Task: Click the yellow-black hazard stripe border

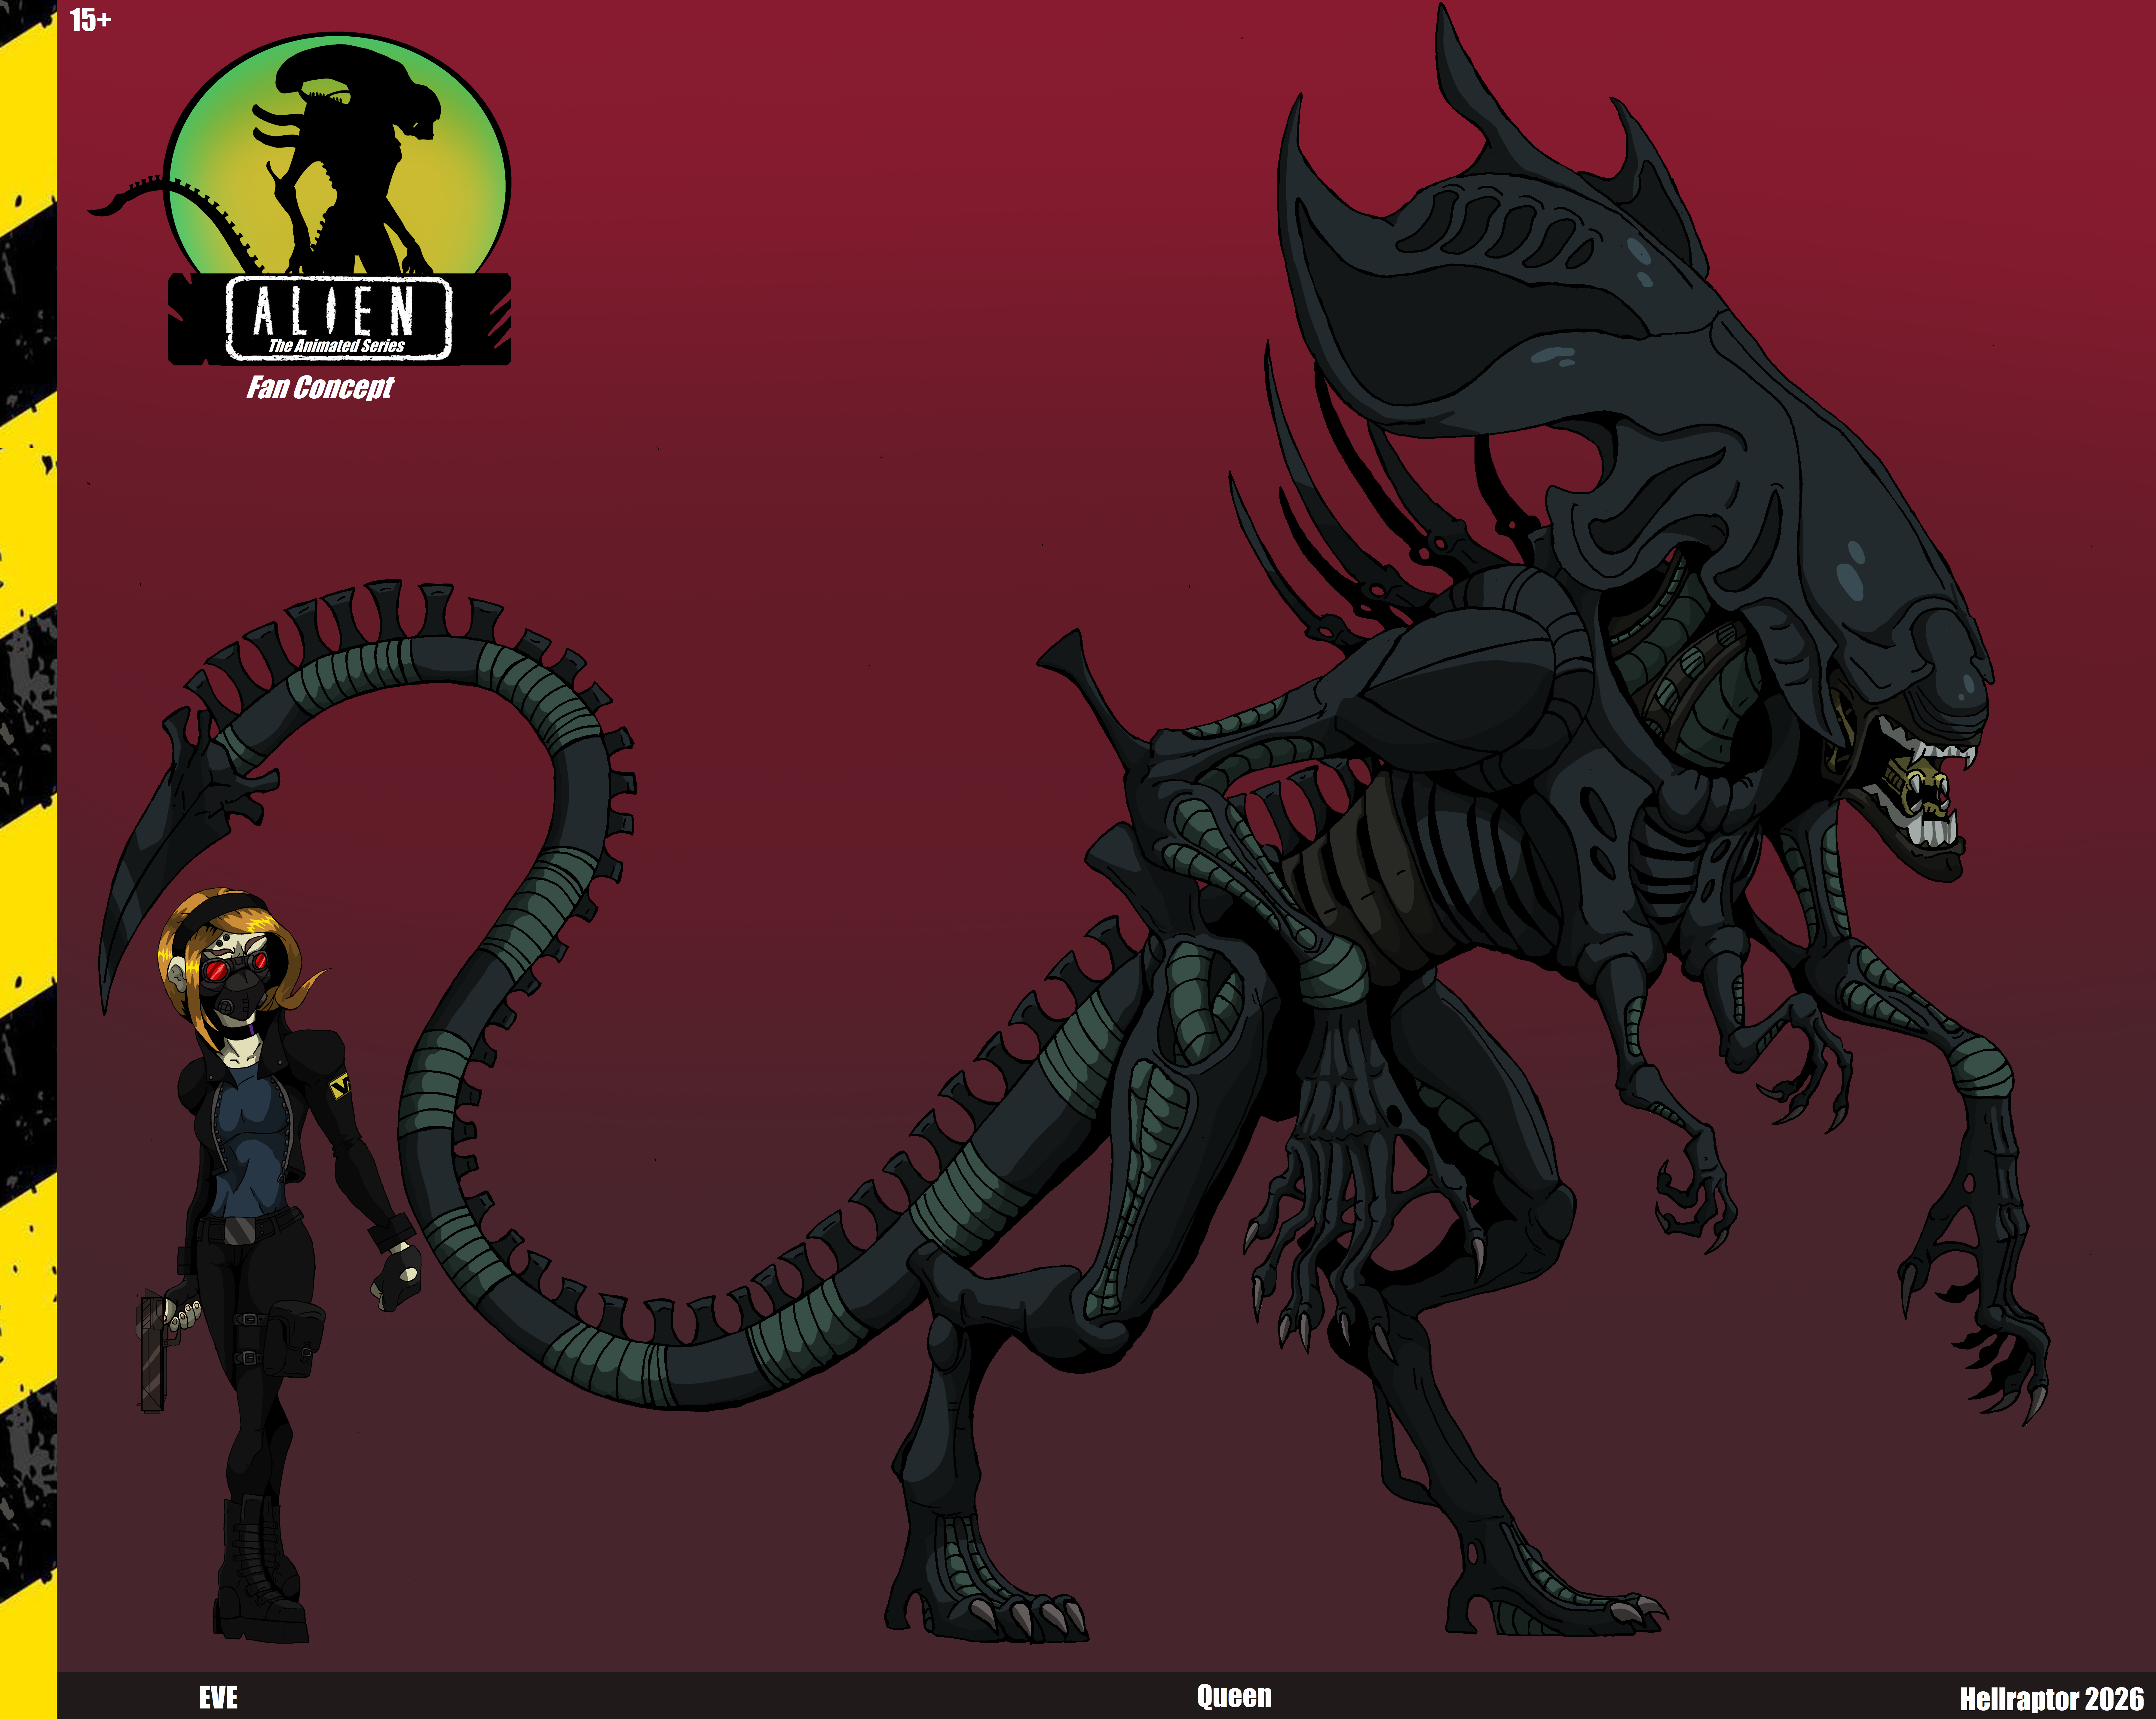Action: point(28,860)
